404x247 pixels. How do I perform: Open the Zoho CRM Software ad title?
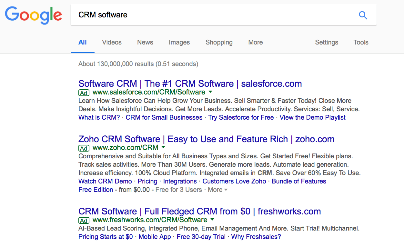(x=206, y=139)
